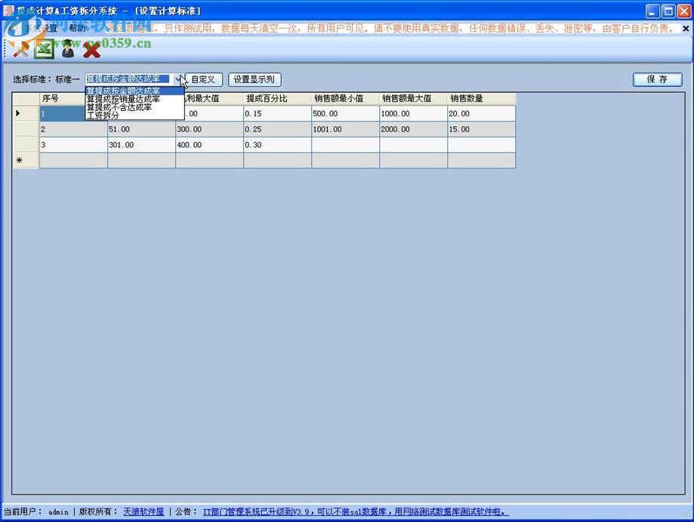Choose 算提成按金额达成率 in the dropdown list
Viewport: 694px width, 522px height.
(x=134, y=91)
